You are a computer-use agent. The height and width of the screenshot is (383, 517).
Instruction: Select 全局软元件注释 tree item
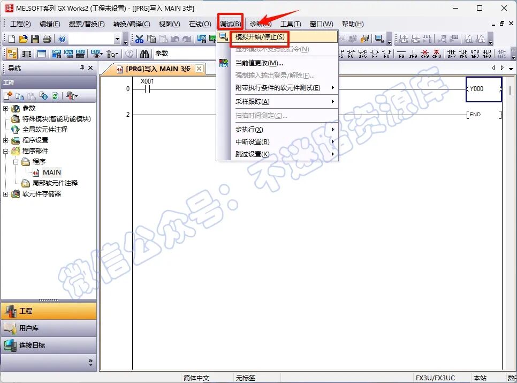point(45,130)
